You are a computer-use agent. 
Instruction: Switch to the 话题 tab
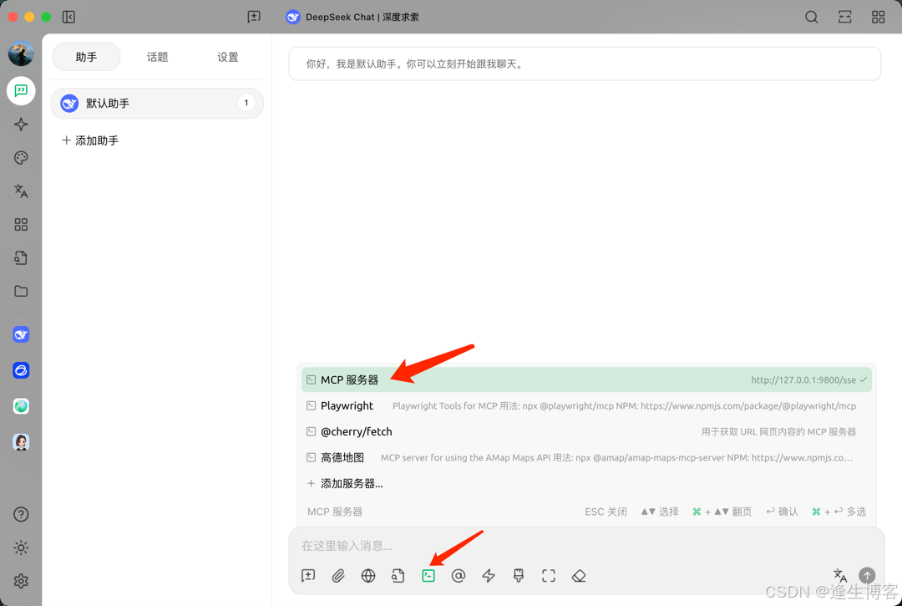tap(157, 57)
